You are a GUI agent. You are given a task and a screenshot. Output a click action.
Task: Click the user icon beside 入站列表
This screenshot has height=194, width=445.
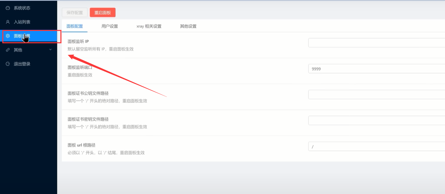click(x=8, y=22)
